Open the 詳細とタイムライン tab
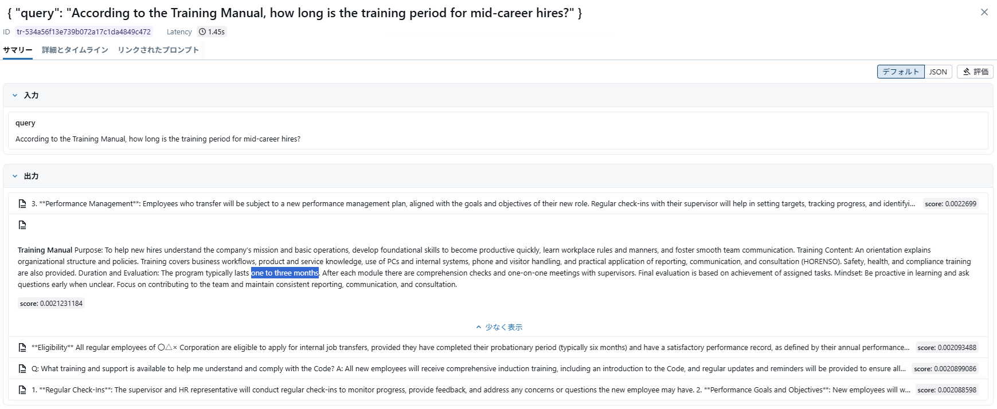This screenshot has height=409, width=997. click(75, 50)
